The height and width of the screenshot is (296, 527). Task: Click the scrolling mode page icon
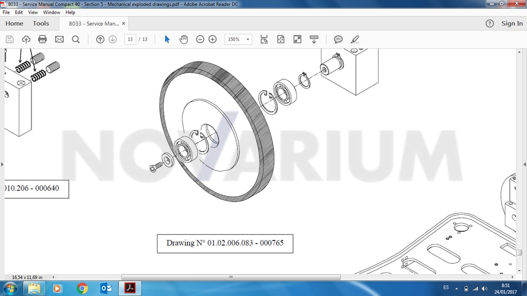click(x=264, y=39)
